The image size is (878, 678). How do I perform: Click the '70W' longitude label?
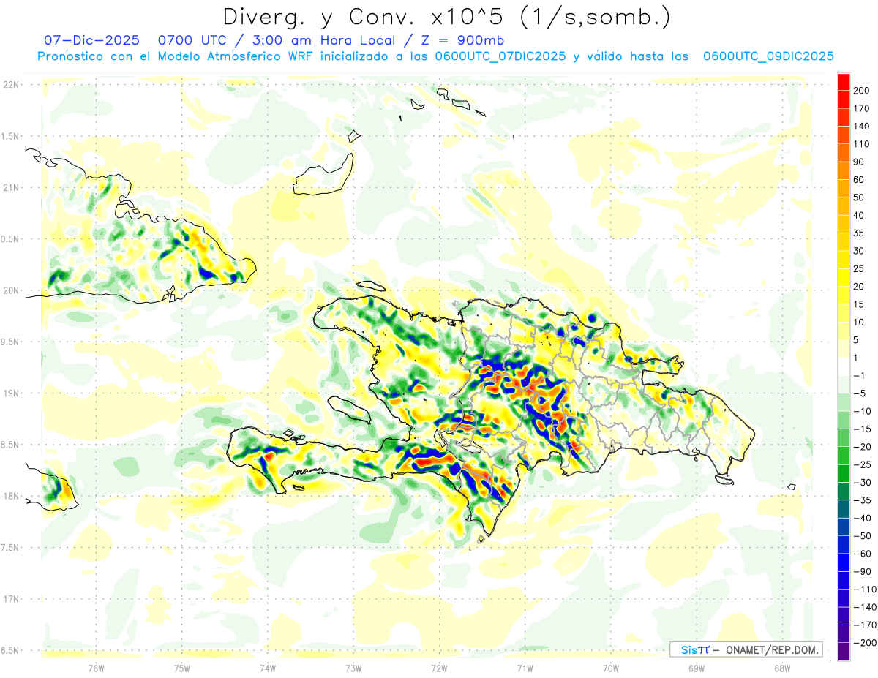[x=611, y=668]
